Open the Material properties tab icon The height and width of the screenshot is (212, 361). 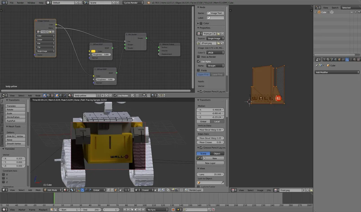(355, 59)
